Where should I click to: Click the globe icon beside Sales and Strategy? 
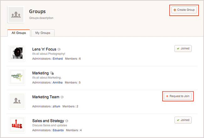tap(67, 121)
